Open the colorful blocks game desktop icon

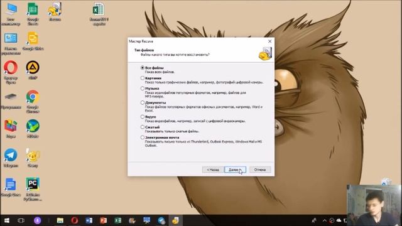[11, 129]
